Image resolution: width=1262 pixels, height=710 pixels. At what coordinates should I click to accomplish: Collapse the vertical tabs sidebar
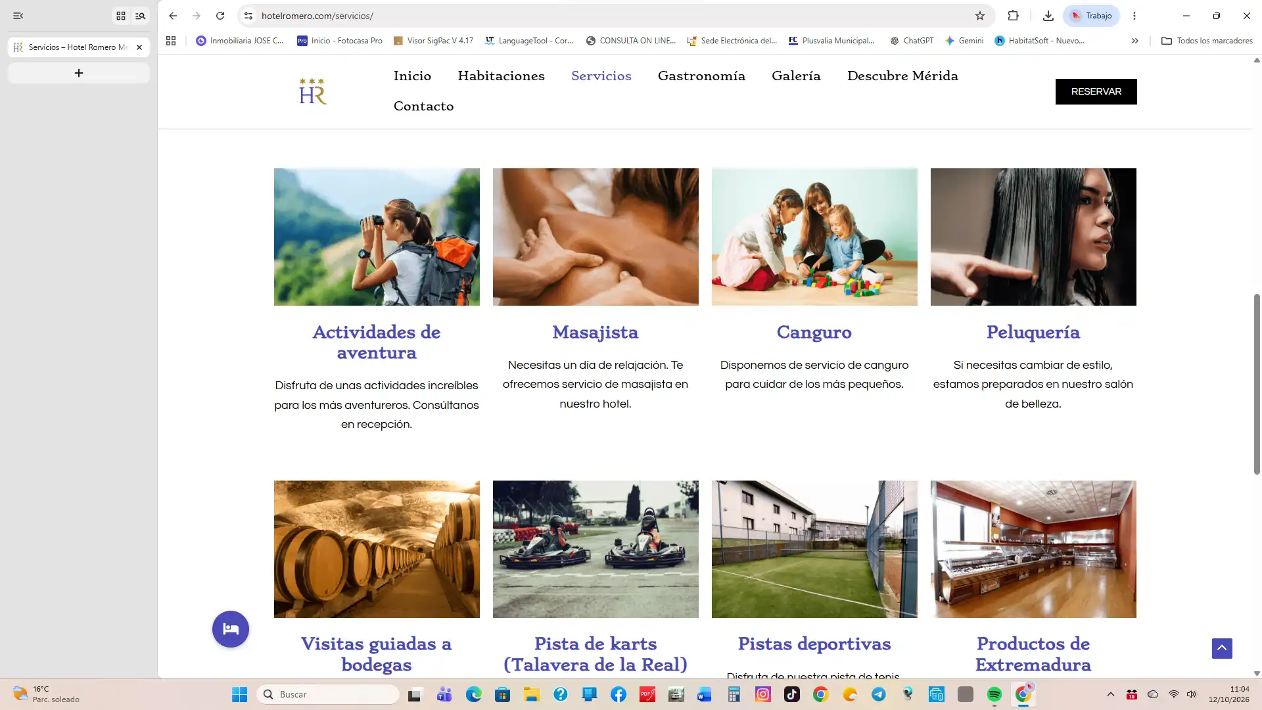18,16
